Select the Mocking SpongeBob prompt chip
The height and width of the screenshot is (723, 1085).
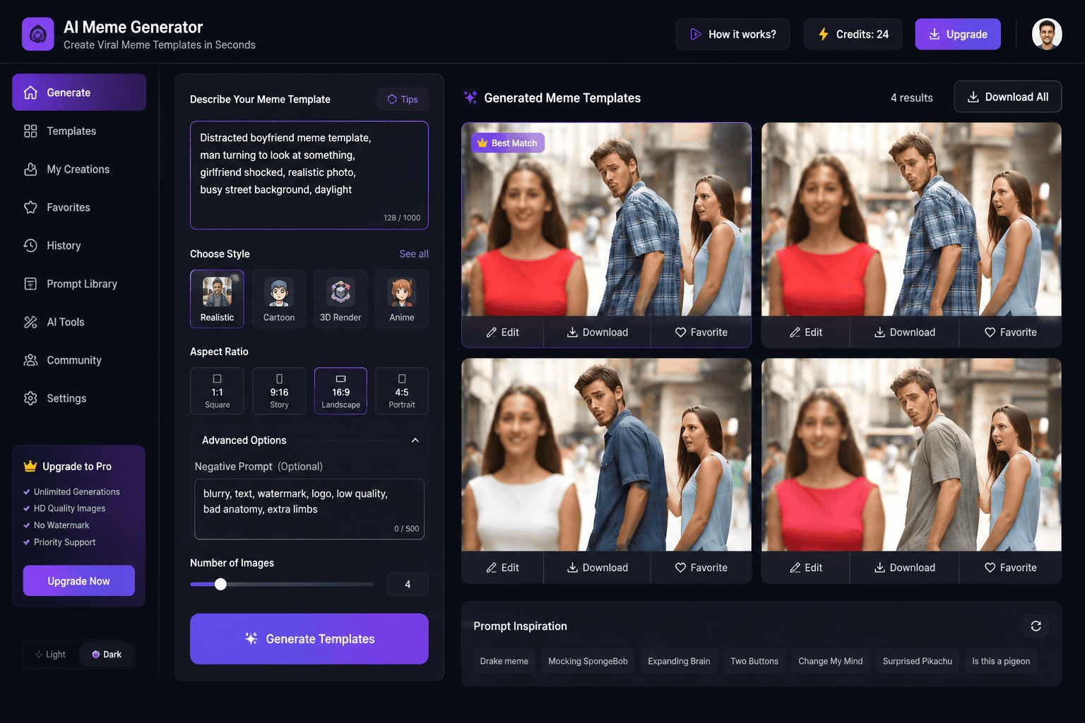(588, 662)
